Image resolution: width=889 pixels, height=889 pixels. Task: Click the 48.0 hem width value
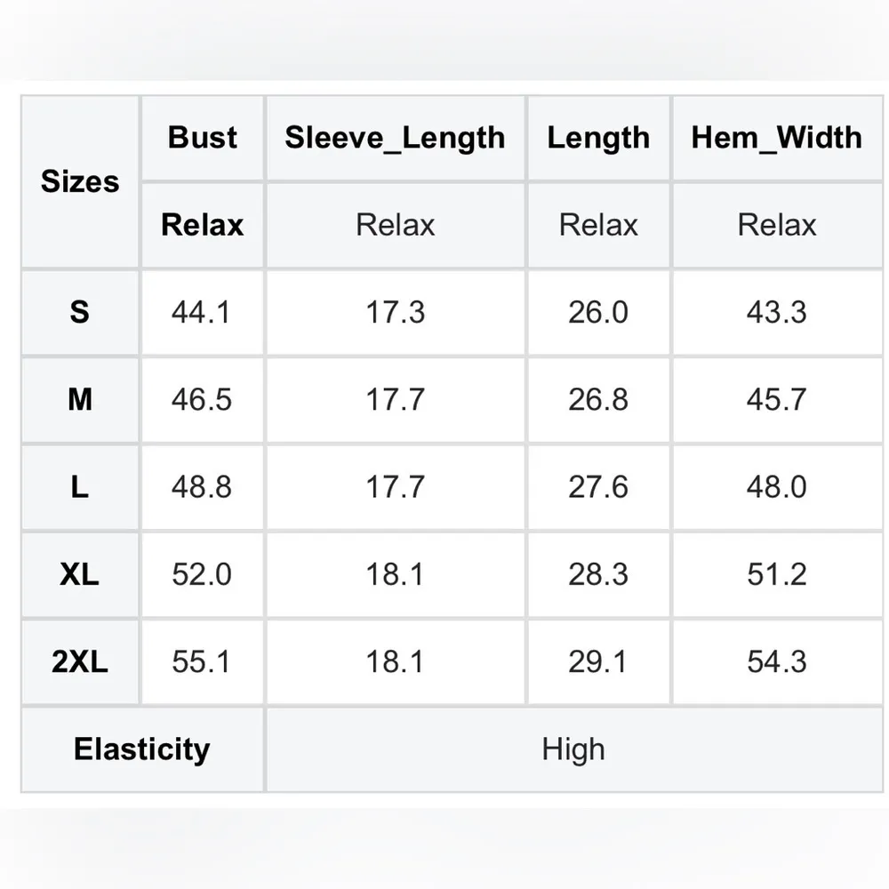[x=777, y=487]
